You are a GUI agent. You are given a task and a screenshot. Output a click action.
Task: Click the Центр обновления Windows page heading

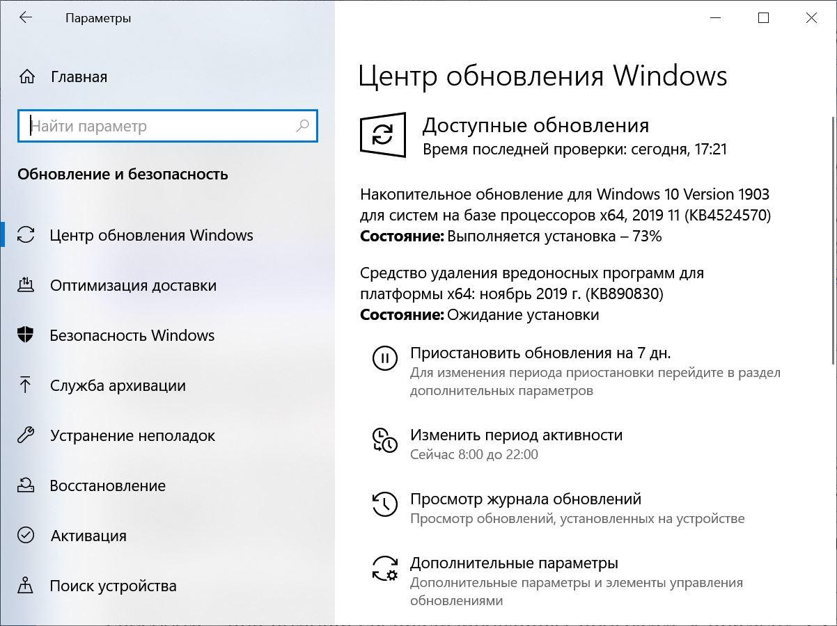pos(542,76)
